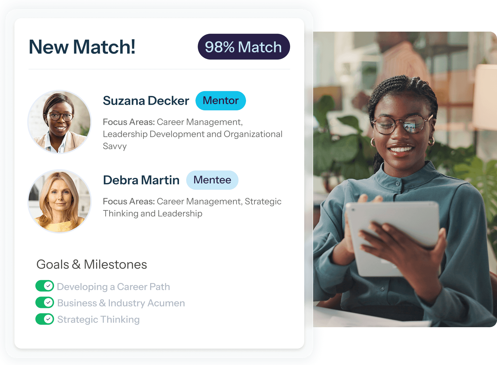
Task: Click the Debra Martin name
Action: pyautogui.click(x=141, y=180)
